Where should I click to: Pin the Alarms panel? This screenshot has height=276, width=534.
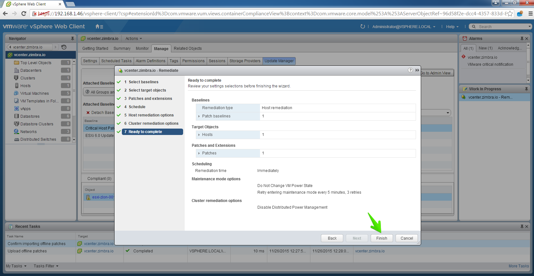tap(522, 39)
